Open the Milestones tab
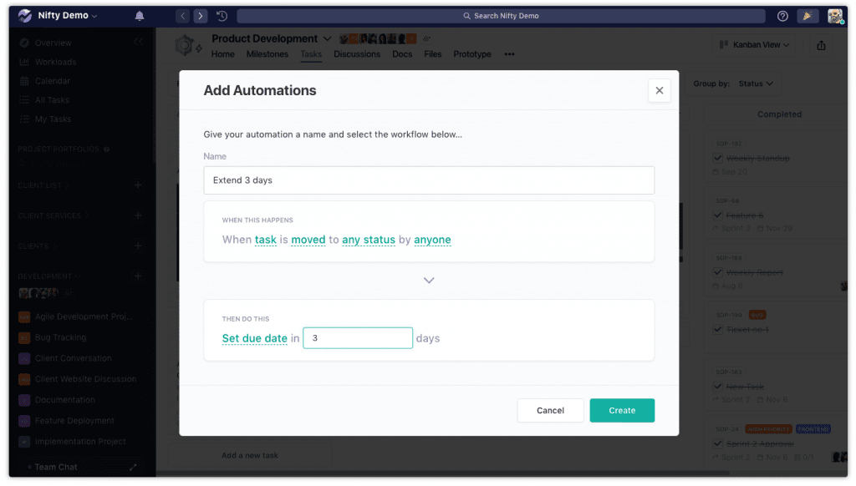The height and width of the screenshot is (486, 856). 267,54
